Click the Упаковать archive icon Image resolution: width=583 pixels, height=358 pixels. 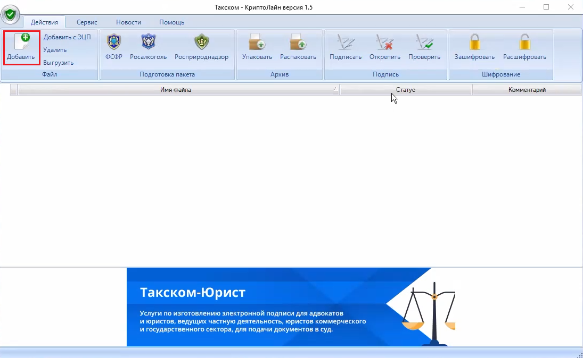point(257,42)
